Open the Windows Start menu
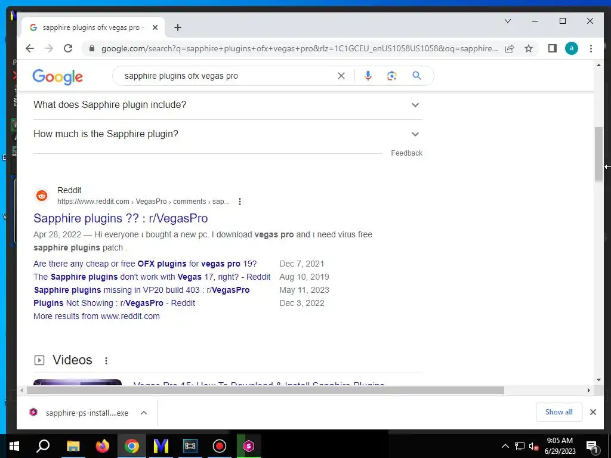Image resolution: width=611 pixels, height=458 pixels. [14, 446]
